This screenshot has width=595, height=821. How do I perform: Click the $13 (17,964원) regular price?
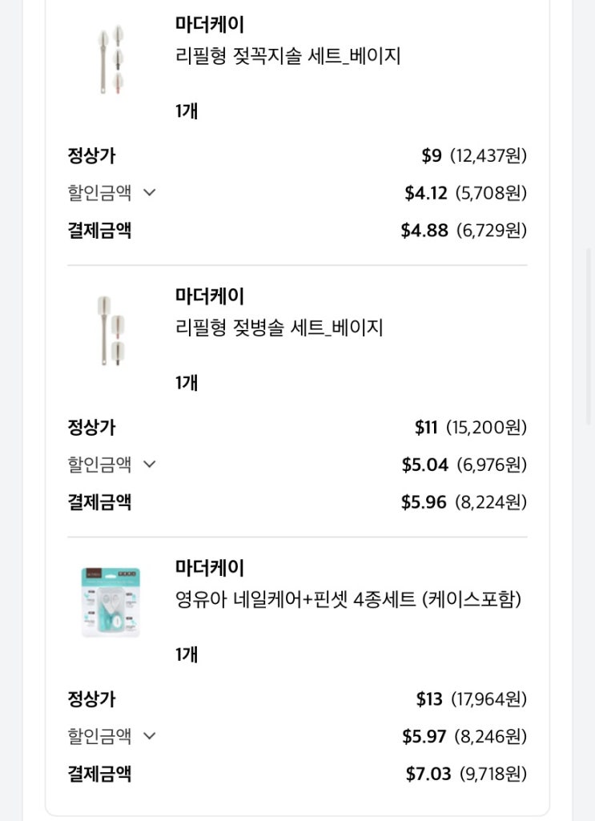pos(471,699)
